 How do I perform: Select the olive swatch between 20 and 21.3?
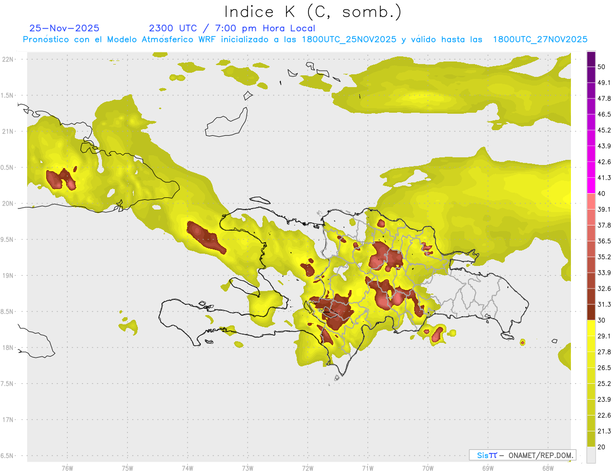pos(591,439)
